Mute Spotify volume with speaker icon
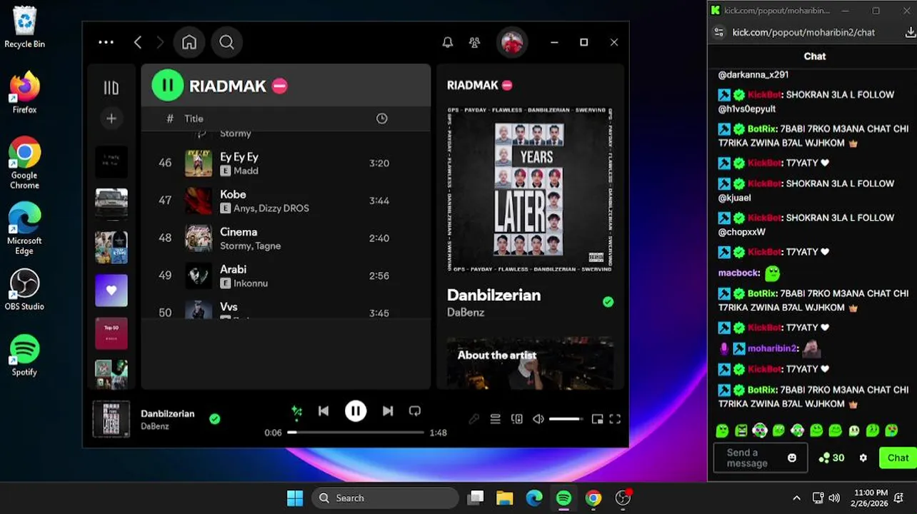 [538, 419]
